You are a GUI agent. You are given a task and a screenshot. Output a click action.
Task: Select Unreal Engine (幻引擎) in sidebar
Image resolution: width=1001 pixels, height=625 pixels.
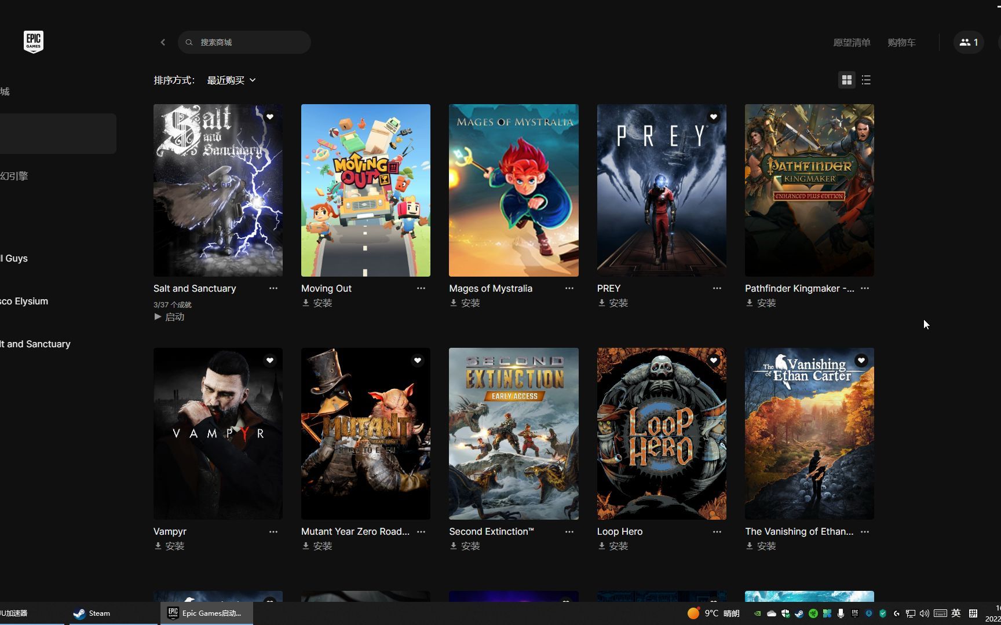point(14,176)
